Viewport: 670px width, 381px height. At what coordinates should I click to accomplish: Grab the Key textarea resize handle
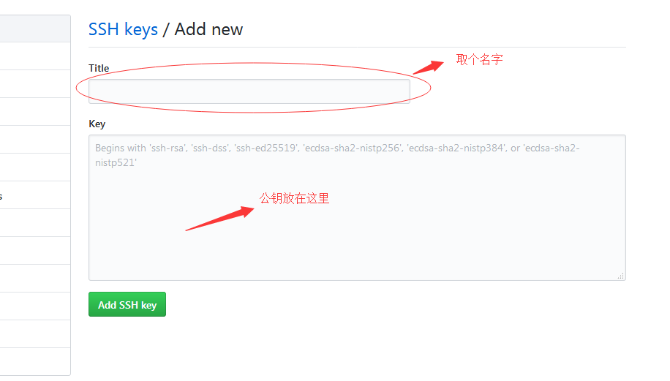pyautogui.click(x=621, y=276)
